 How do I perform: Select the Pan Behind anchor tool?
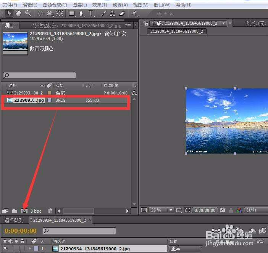(60, 13)
